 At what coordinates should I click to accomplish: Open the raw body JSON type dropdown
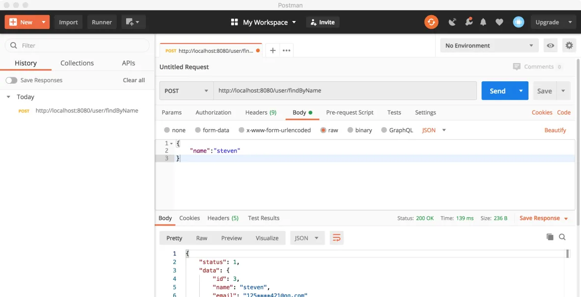(434, 130)
